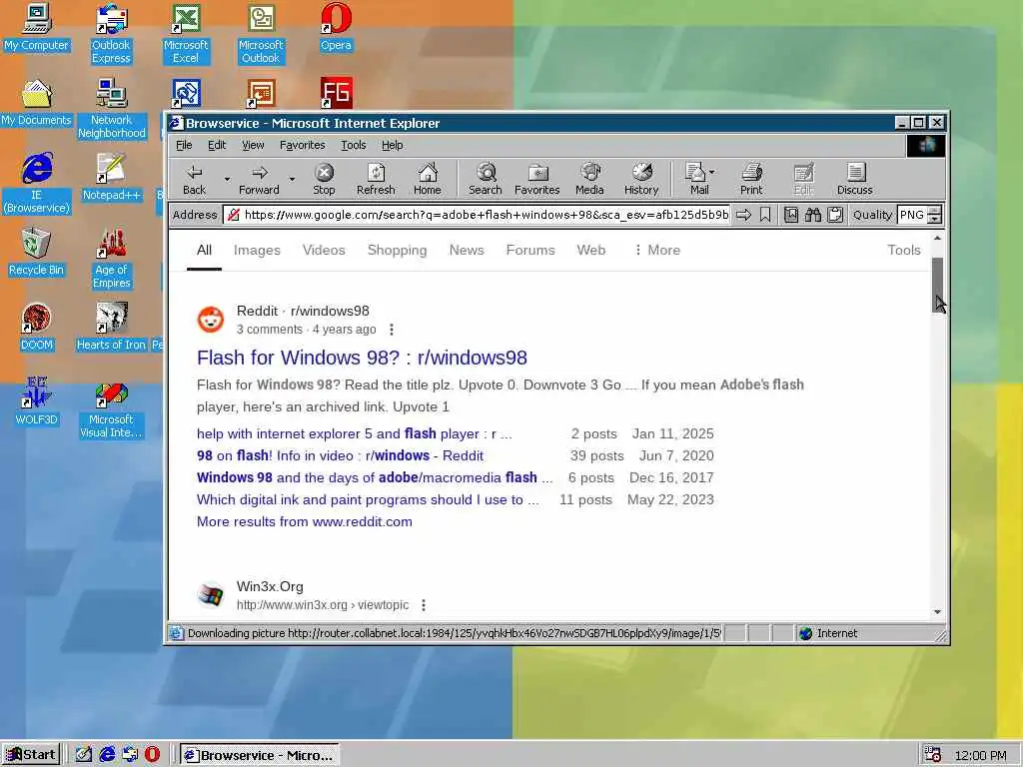Launch Internet Explorer from quick launch
This screenshot has height=767, width=1023.
pos(107,754)
